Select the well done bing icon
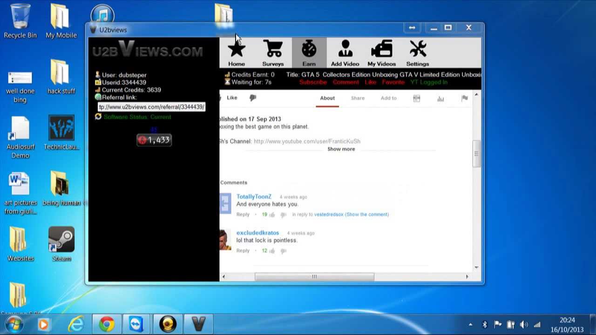The image size is (596, 335). point(20,87)
